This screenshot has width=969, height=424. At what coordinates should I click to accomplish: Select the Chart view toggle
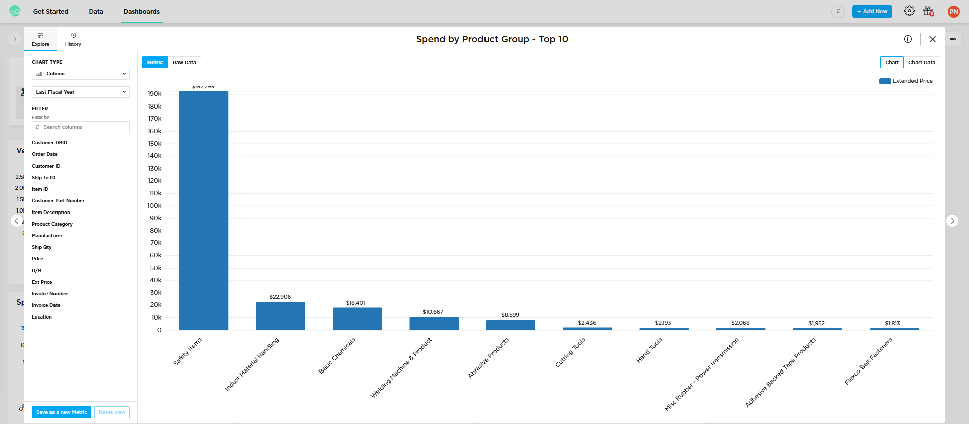pyautogui.click(x=892, y=62)
